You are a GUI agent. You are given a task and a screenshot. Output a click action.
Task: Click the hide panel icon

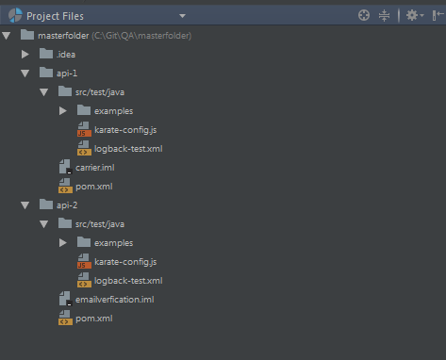[x=438, y=15]
